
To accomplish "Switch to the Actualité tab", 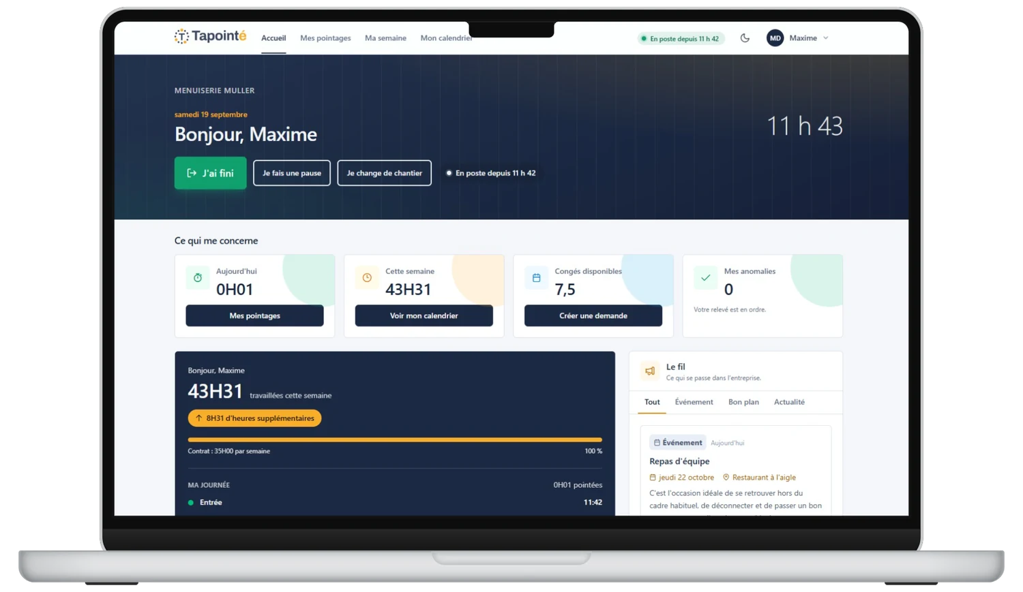I will (789, 402).
